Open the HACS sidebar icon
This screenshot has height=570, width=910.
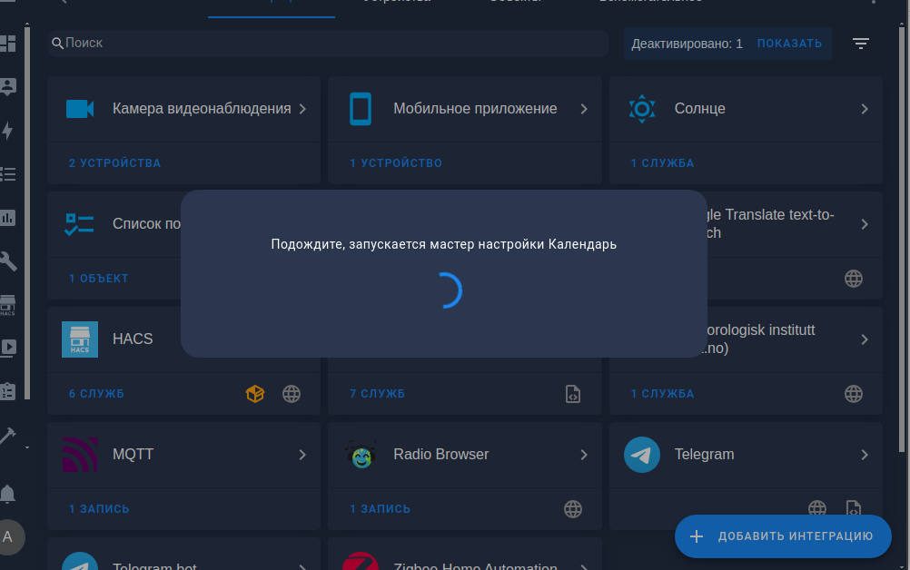7,305
